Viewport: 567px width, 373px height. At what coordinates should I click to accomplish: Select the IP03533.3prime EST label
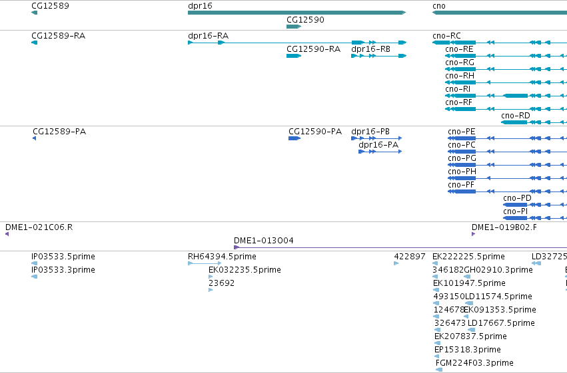[x=63, y=270]
